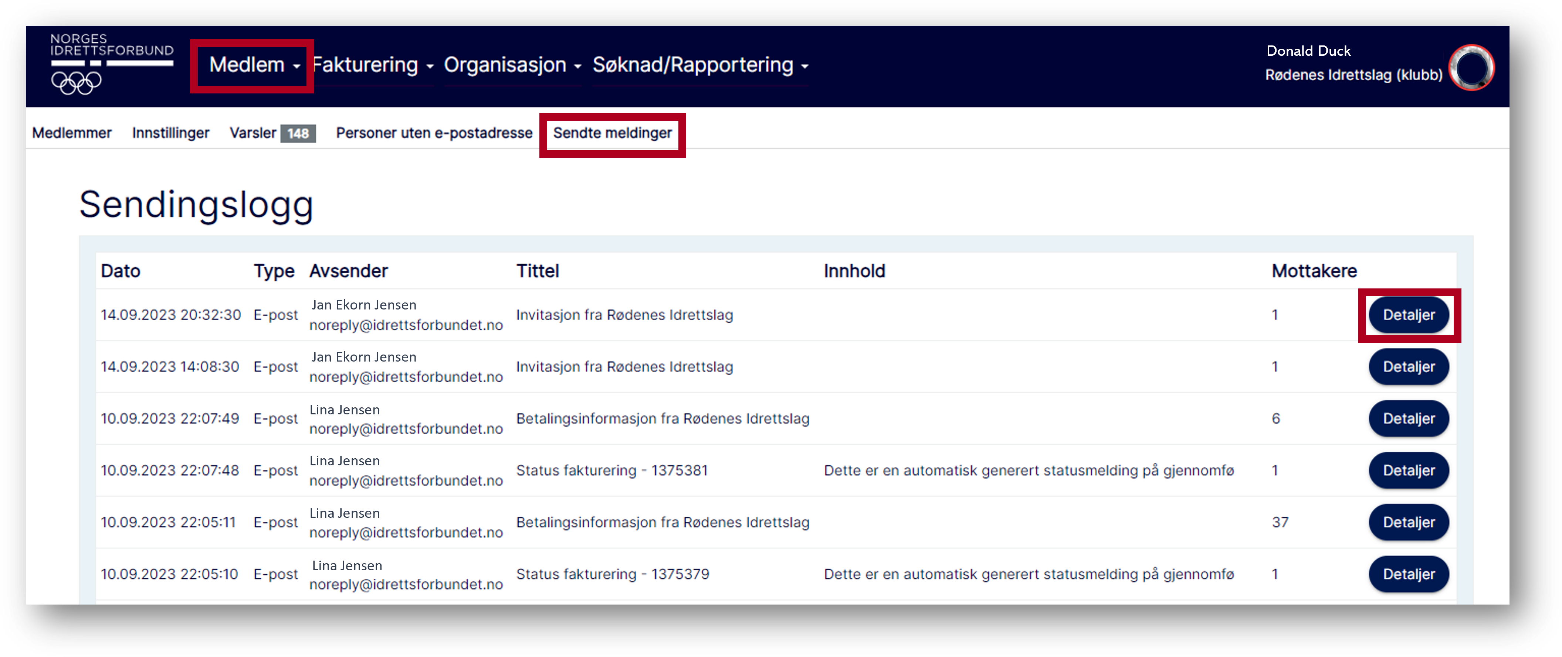The height and width of the screenshot is (657, 1562).
Task: Click Rødenes Idrettslag (klubb) organisation label
Action: 1353,75
